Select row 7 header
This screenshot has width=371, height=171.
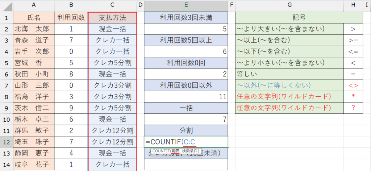coord(7,85)
